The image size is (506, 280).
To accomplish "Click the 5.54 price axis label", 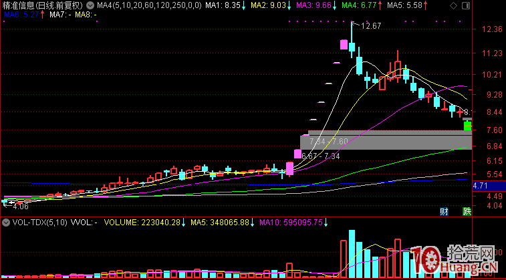I will pos(494,174).
